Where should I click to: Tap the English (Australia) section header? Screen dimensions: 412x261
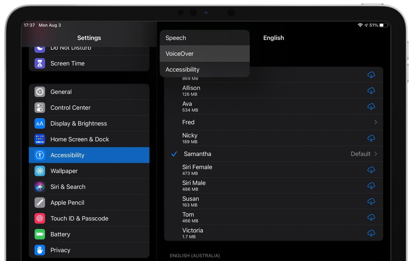point(195,256)
